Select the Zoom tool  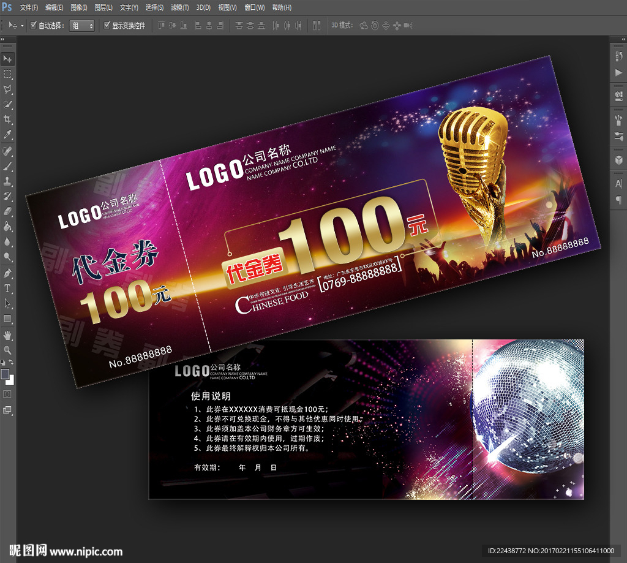(7, 350)
